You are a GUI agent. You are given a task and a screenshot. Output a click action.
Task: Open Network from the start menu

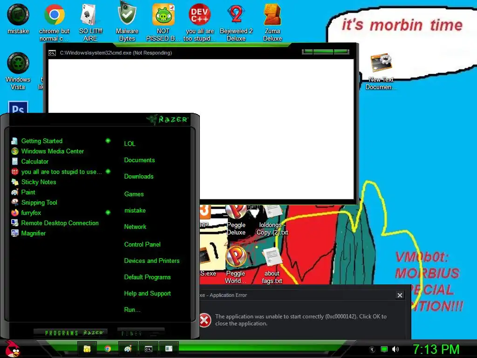point(135,227)
